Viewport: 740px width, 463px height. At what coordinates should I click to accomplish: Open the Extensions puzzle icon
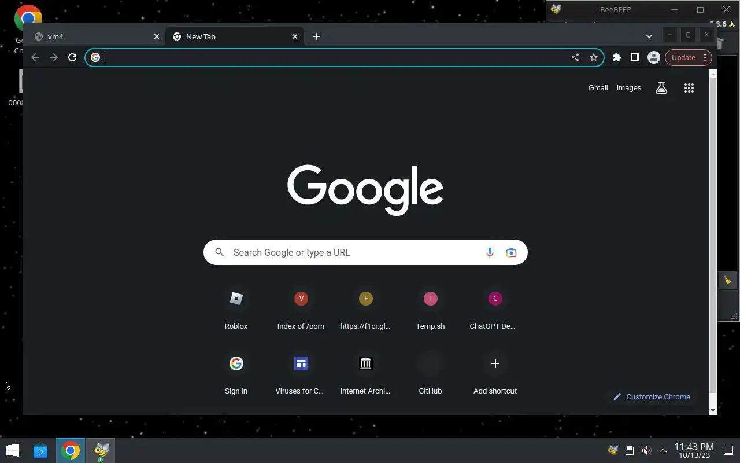(x=617, y=57)
